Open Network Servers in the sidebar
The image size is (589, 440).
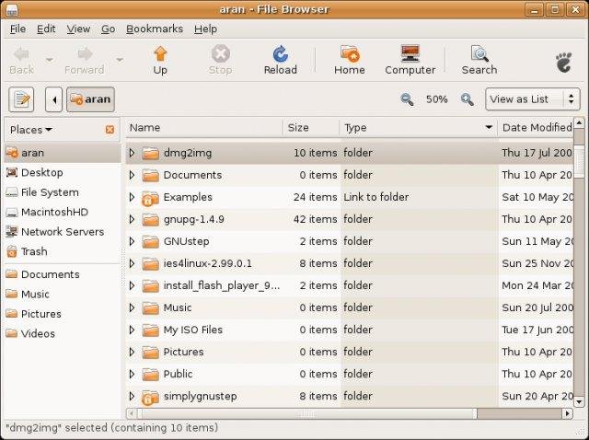pos(63,232)
